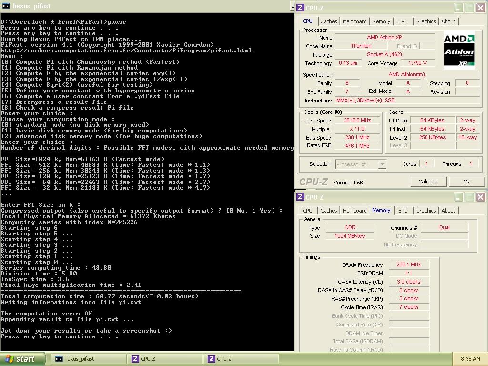The image size is (488, 366).
Task: Click the Code Name value Thornton
Action: click(361, 46)
